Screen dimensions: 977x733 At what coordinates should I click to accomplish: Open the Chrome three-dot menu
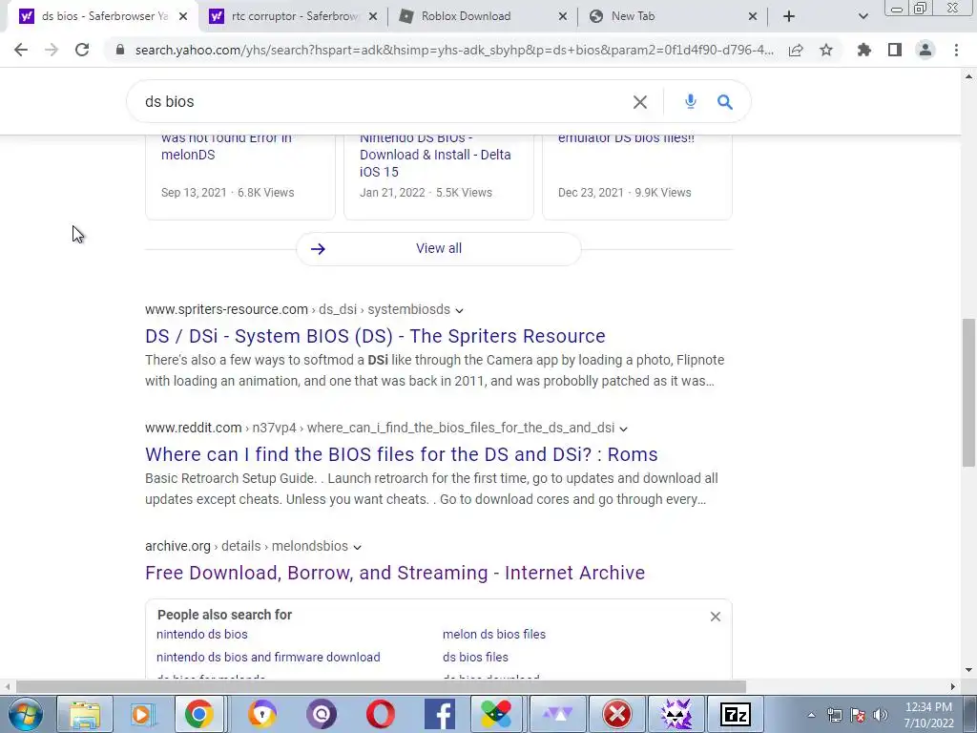(956, 50)
